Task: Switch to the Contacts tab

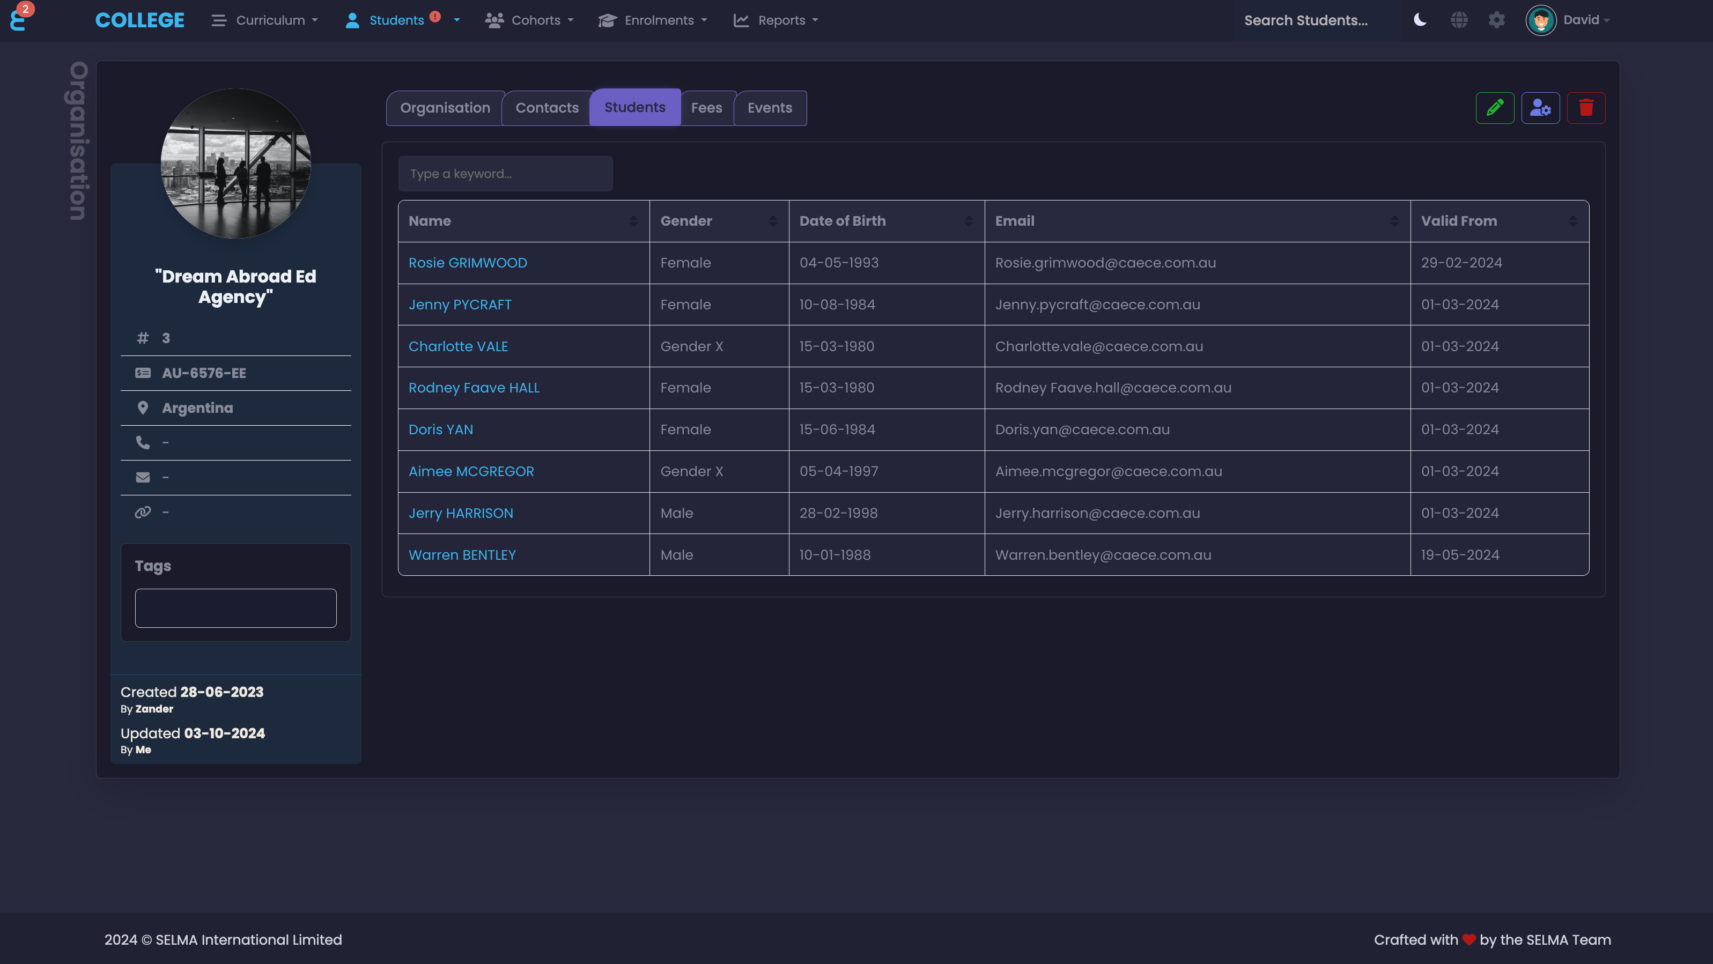Action: [x=547, y=108]
